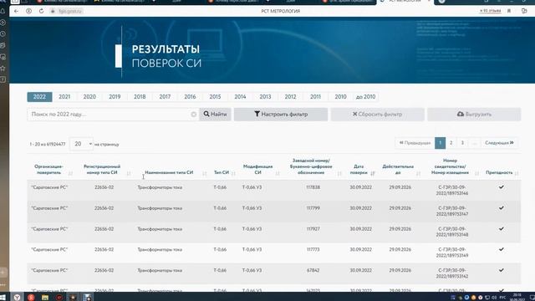Click the page title РСТ МЕТРОЛОГИЯ in the toolbar

[x=281, y=11]
